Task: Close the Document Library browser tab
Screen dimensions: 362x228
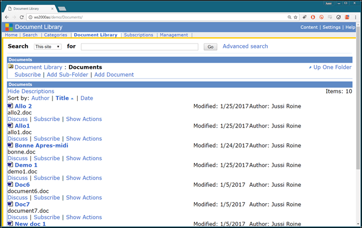Action: tap(52, 9)
